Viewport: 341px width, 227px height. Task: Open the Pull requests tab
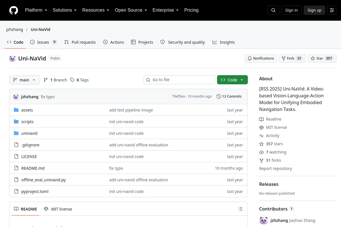point(80,42)
